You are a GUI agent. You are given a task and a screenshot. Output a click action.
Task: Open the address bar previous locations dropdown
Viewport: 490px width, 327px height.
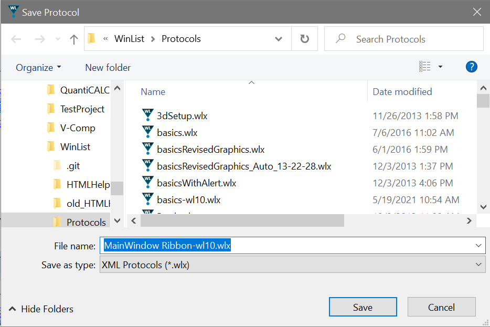pos(279,39)
